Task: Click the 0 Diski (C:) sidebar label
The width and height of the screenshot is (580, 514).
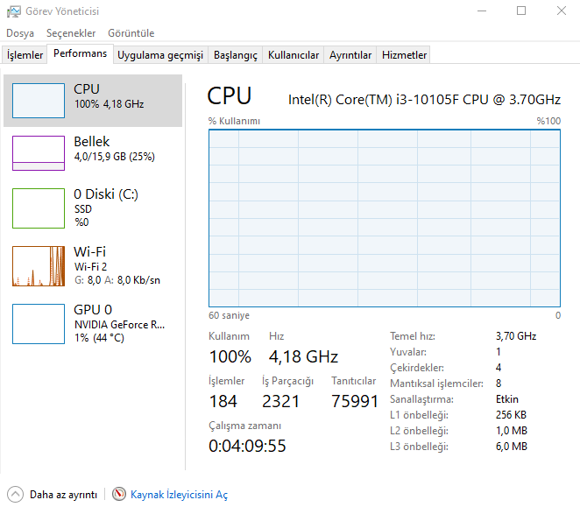Action: tap(106, 194)
